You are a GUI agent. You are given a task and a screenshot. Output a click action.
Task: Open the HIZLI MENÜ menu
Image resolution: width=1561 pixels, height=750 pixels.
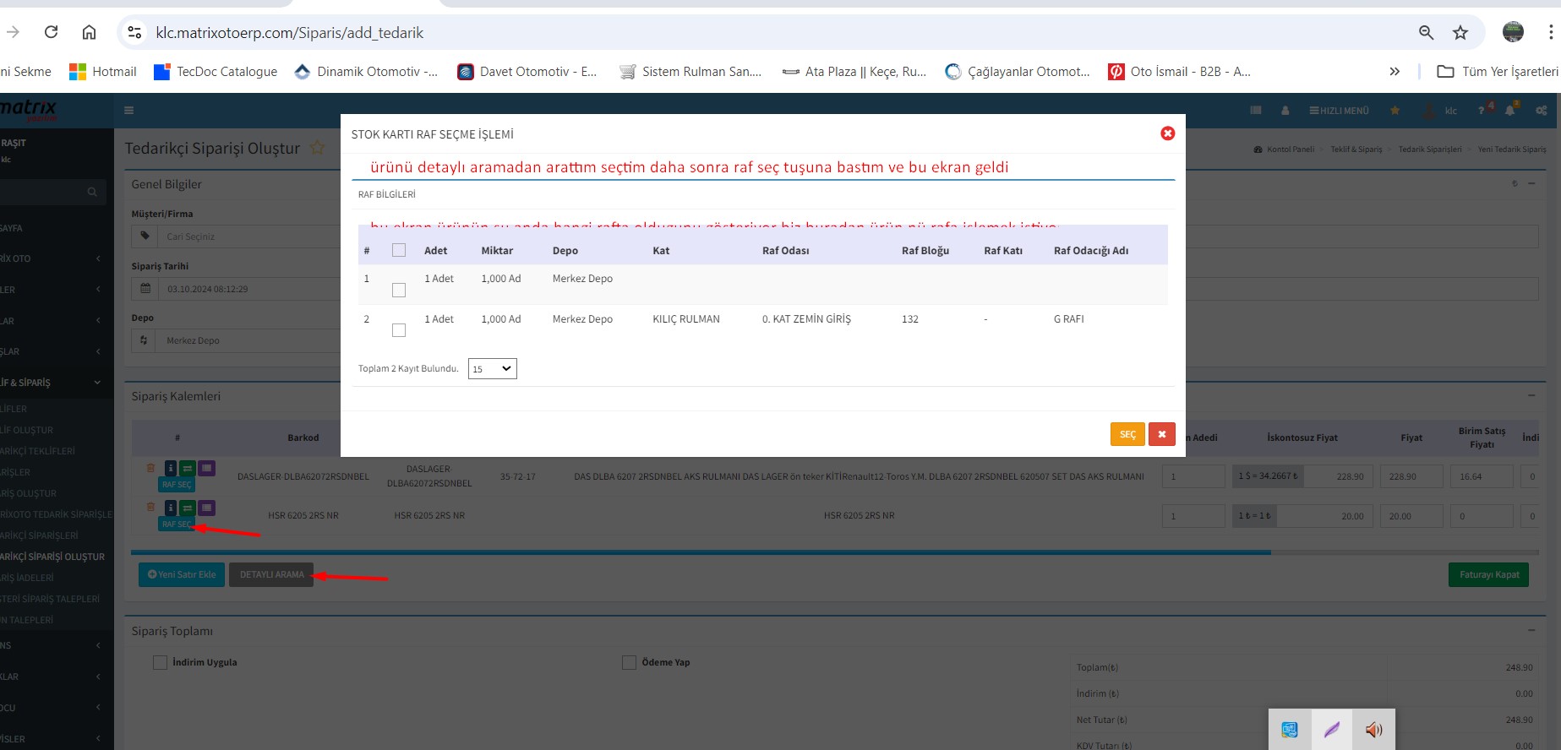(1339, 111)
